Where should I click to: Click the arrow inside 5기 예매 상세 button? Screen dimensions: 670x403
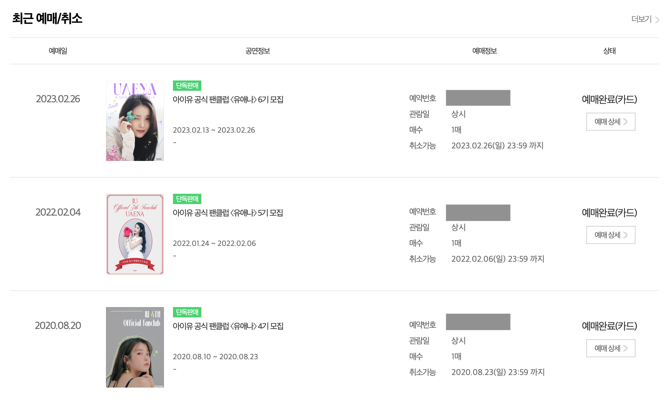point(626,235)
